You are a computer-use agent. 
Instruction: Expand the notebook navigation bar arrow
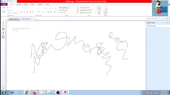click(3, 19)
